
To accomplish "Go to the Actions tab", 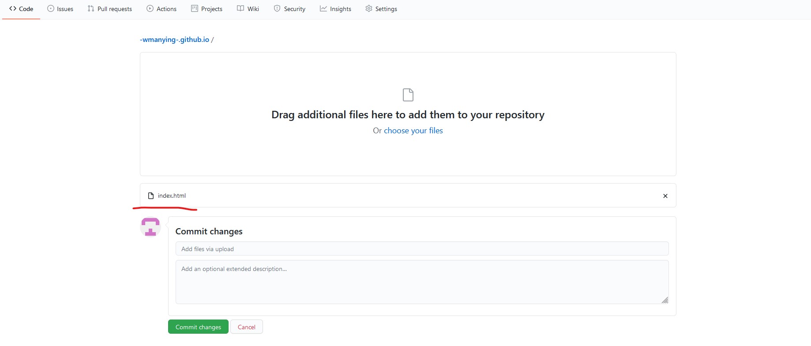I will coord(161,9).
